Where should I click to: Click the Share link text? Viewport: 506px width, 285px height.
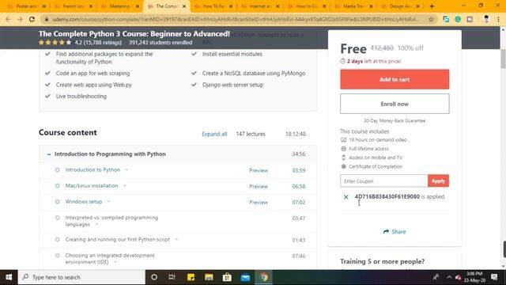click(x=398, y=232)
